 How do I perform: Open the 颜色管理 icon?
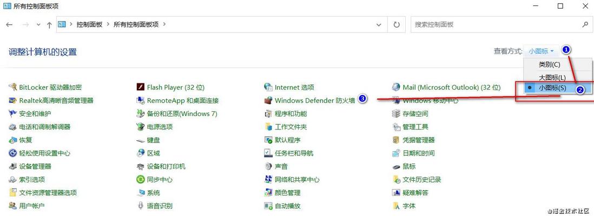point(268,193)
